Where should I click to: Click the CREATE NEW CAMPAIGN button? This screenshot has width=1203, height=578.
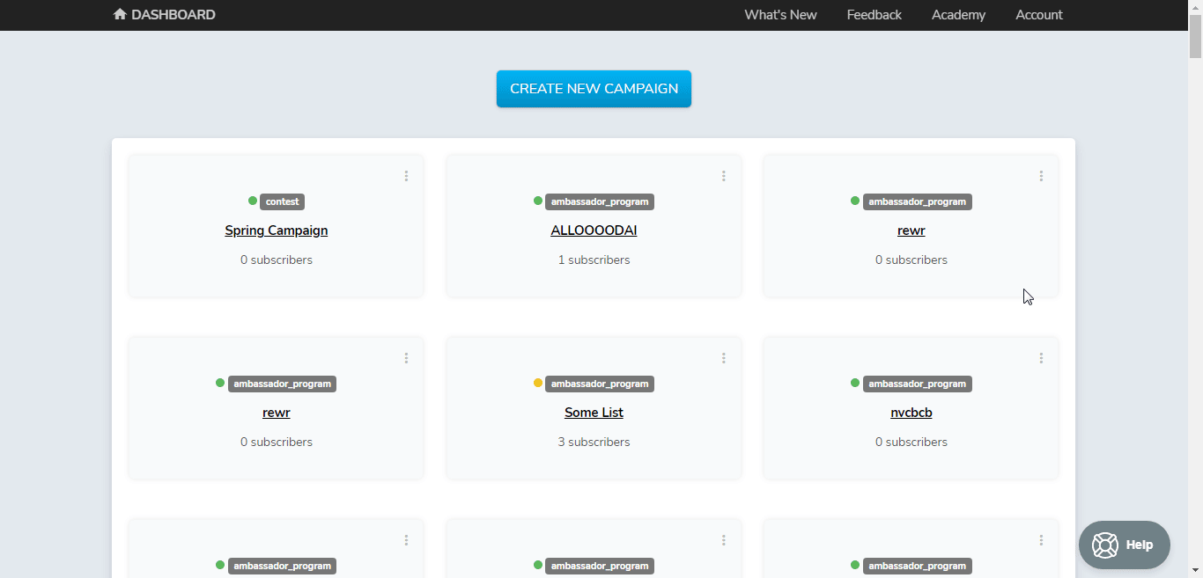[x=594, y=89]
